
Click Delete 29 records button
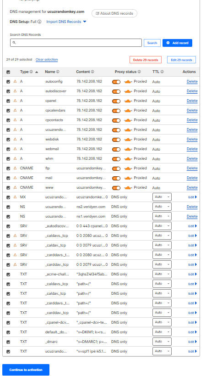tap(146, 60)
